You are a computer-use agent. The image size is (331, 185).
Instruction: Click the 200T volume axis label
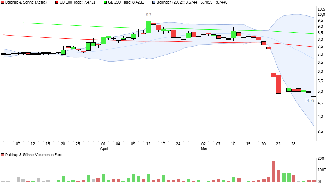(x=322, y=158)
